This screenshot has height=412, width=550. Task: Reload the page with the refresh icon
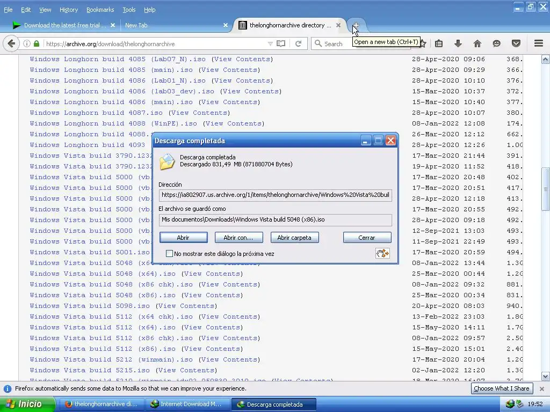(299, 44)
